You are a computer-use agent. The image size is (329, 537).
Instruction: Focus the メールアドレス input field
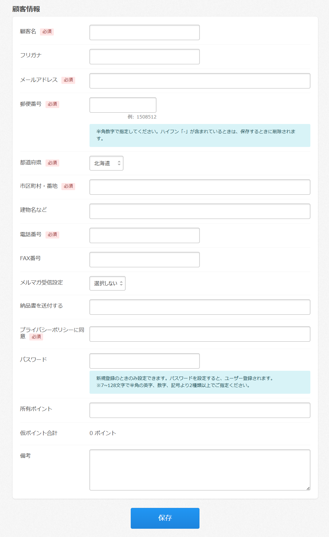[200, 81]
